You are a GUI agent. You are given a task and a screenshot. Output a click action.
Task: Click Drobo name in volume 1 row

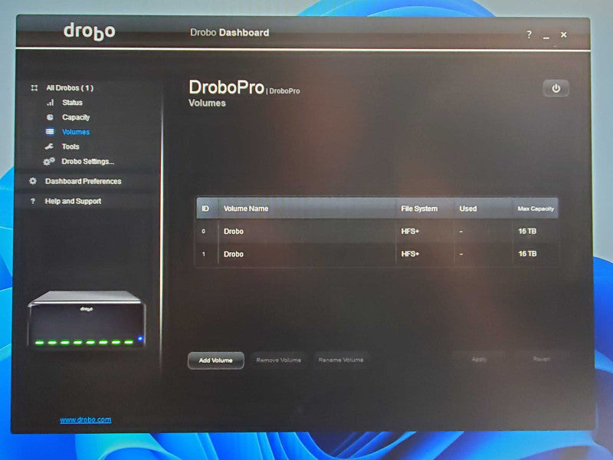coord(234,254)
